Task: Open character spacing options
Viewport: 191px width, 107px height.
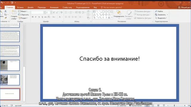Action: 49,17
